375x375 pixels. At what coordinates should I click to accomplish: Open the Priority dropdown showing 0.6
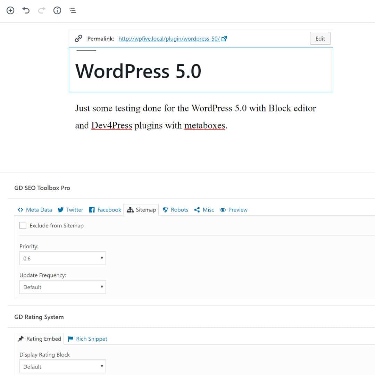(62, 258)
